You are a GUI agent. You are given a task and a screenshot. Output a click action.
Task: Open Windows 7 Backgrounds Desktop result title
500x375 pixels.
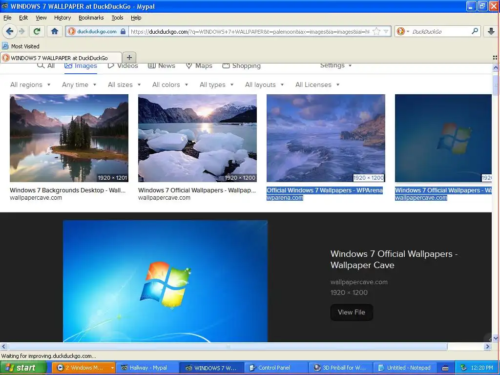tap(67, 190)
